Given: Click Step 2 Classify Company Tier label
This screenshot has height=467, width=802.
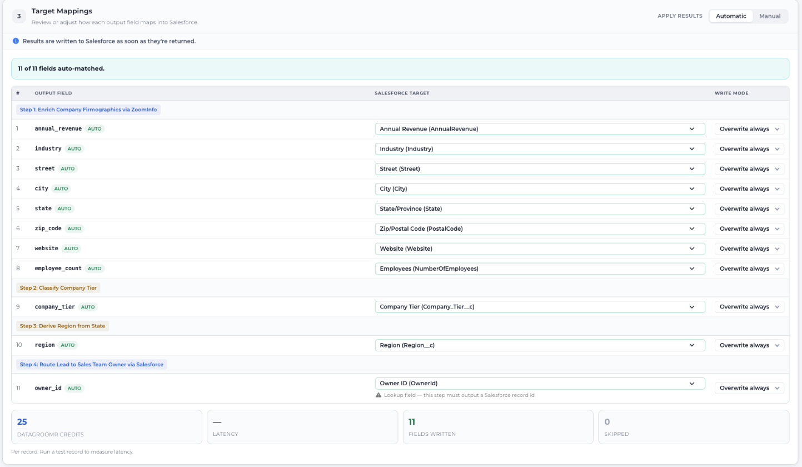Looking at the screenshot, I should pos(58,288).
